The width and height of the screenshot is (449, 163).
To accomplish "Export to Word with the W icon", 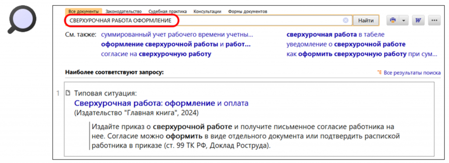I will [418, 21].
